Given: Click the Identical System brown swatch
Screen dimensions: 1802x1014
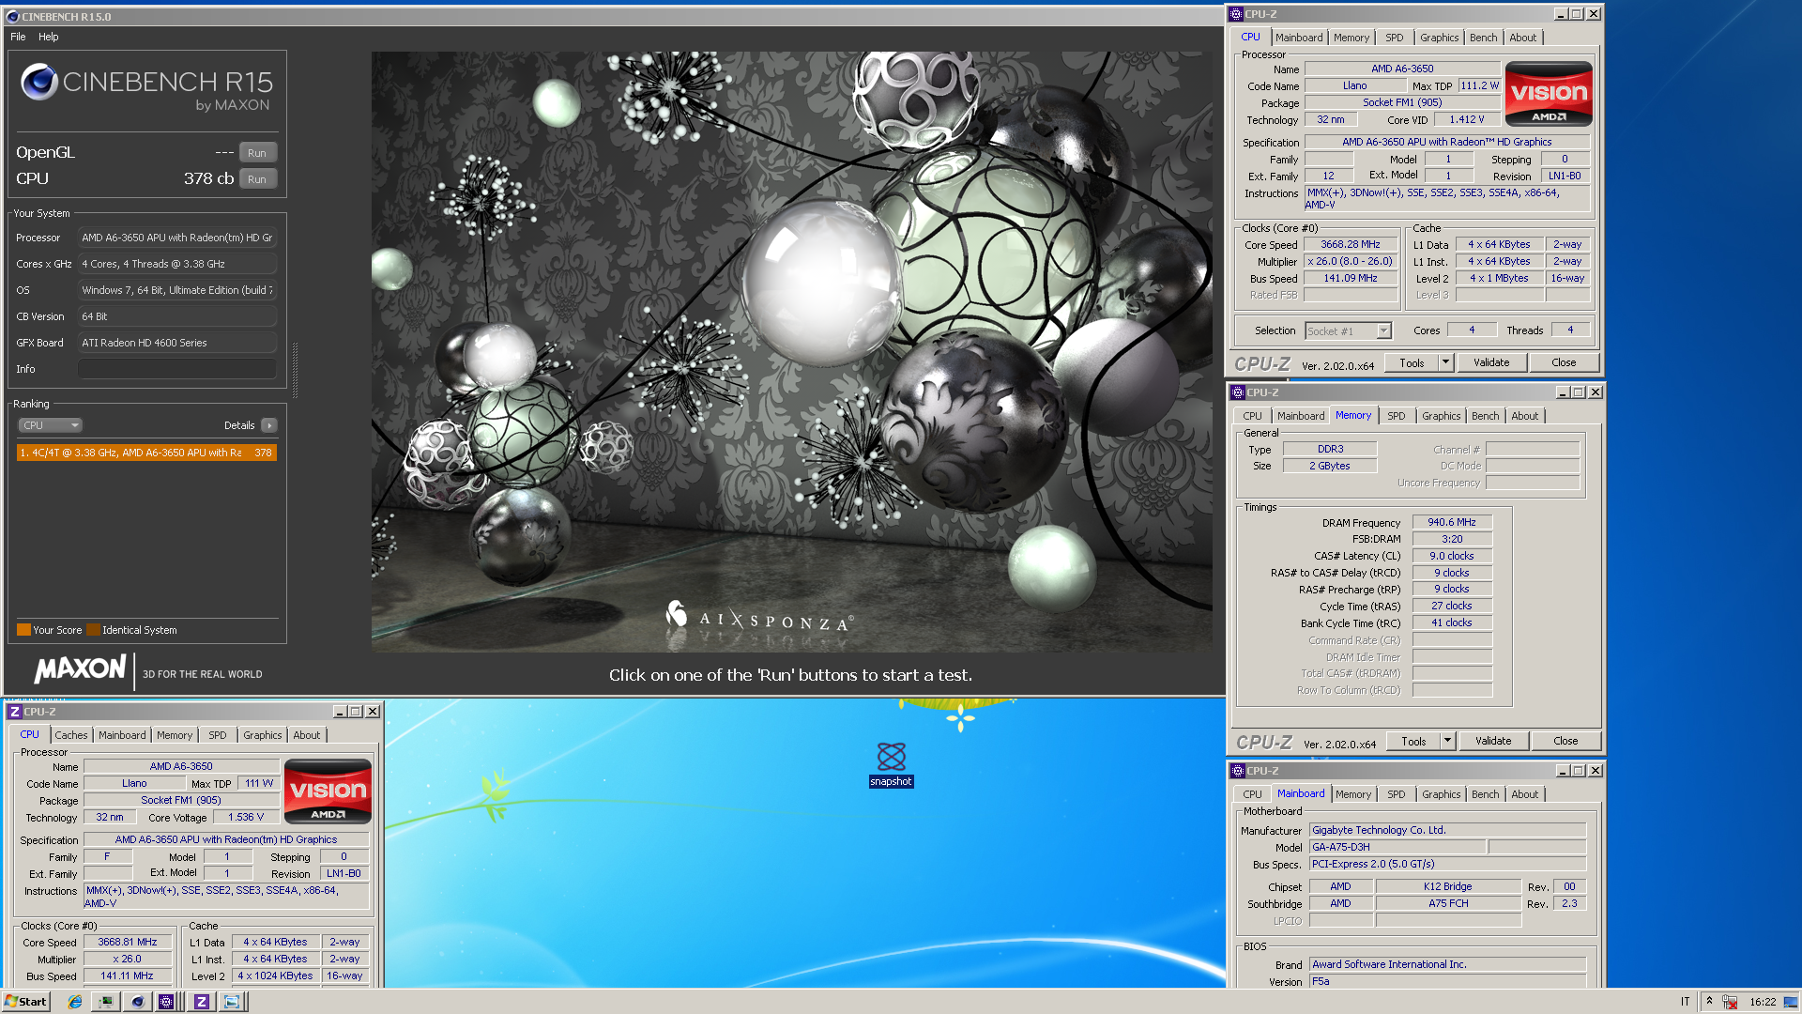Looking at the screenshot, I should pos(93,630).
